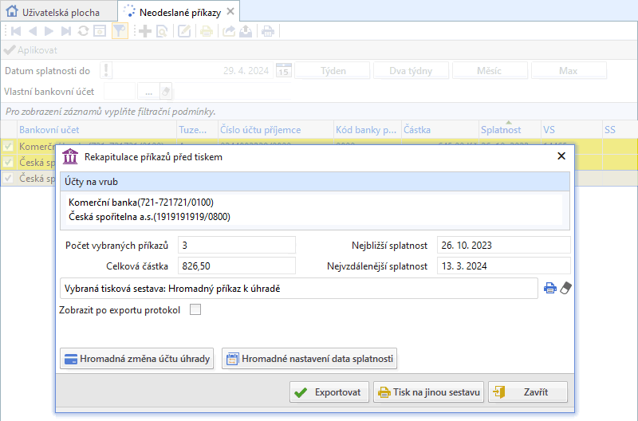Click the blue printer icon beside the selected report

(549, 289)
